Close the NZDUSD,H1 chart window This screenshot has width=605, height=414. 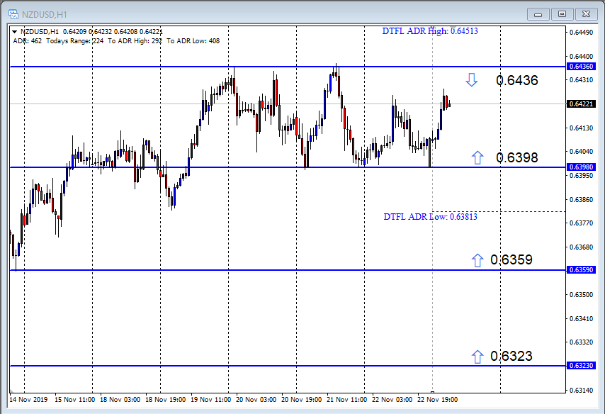coord(586,14)
